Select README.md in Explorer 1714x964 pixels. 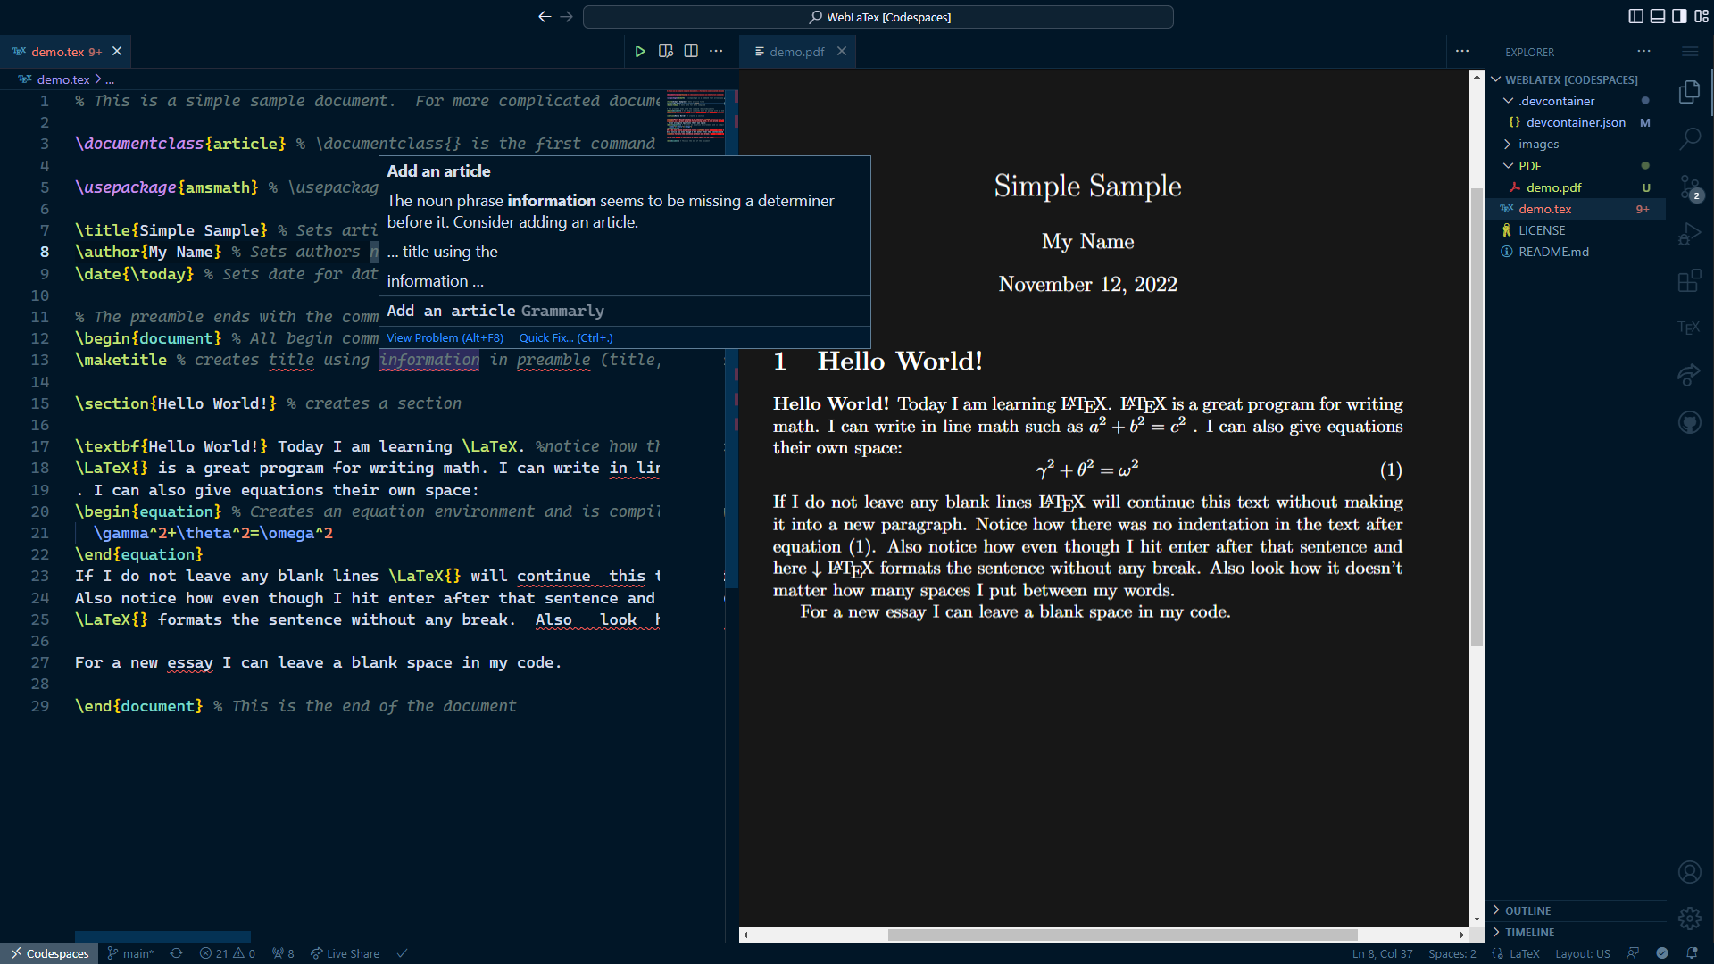pyautogui.click(x=1553, y=252)
